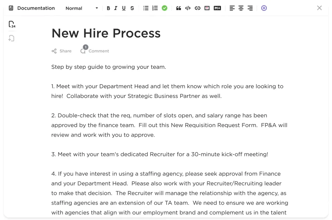Toggle strikethrough formatting
332x220 pixels.
(x=132, y=8)
